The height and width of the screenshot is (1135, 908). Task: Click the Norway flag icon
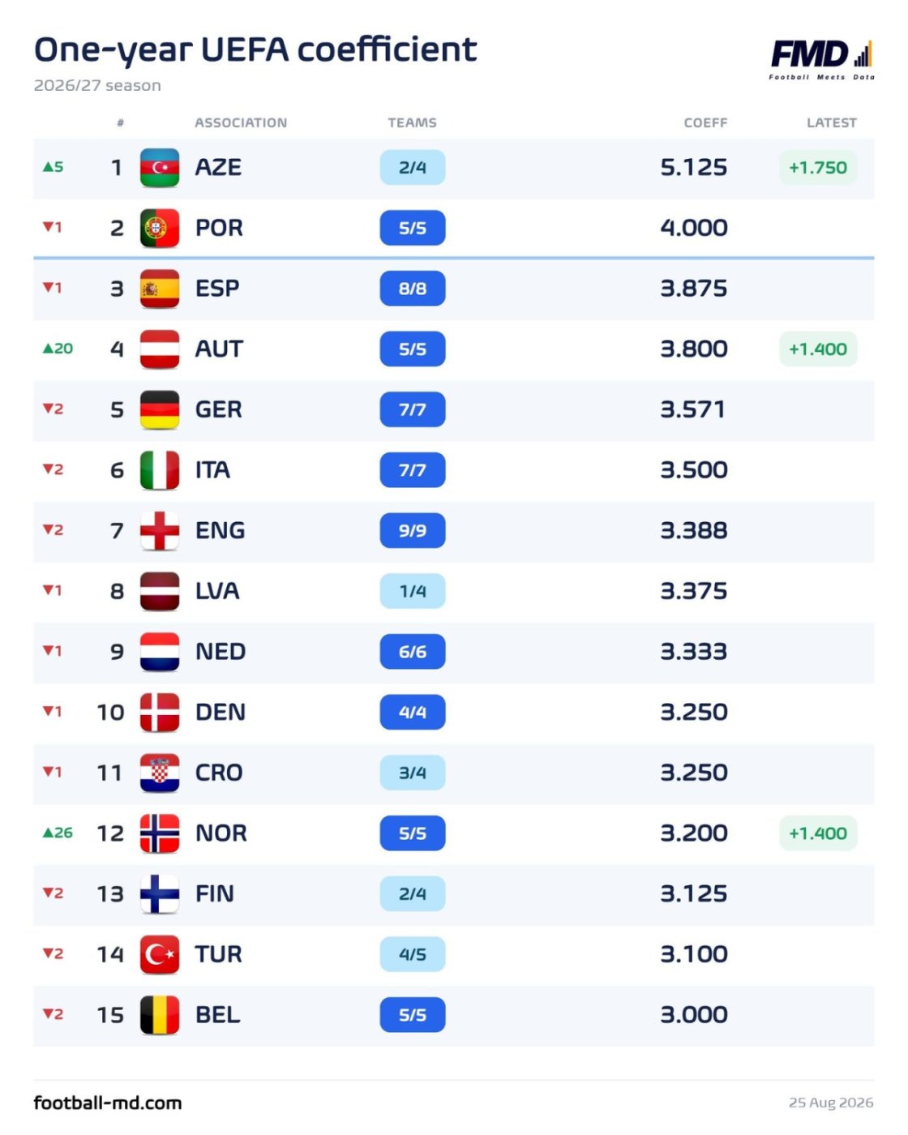coord(160,833)
